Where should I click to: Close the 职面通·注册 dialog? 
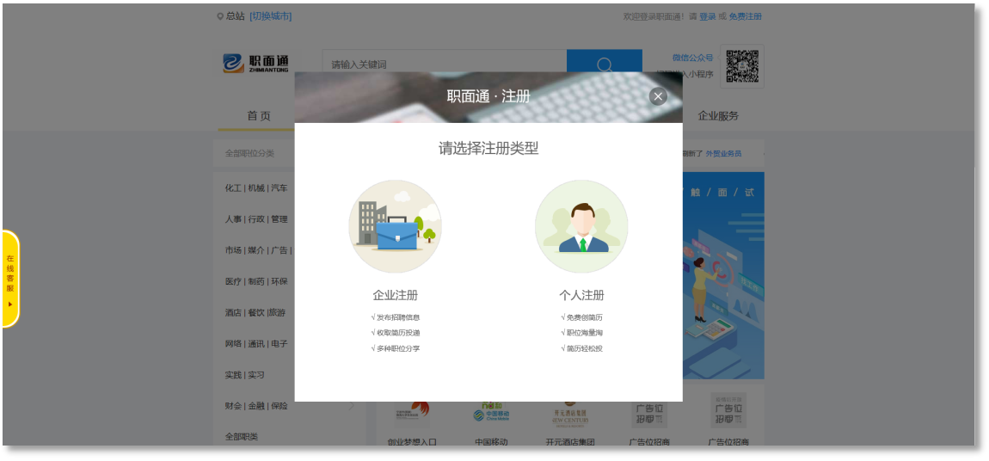click(x=658, y=96)
